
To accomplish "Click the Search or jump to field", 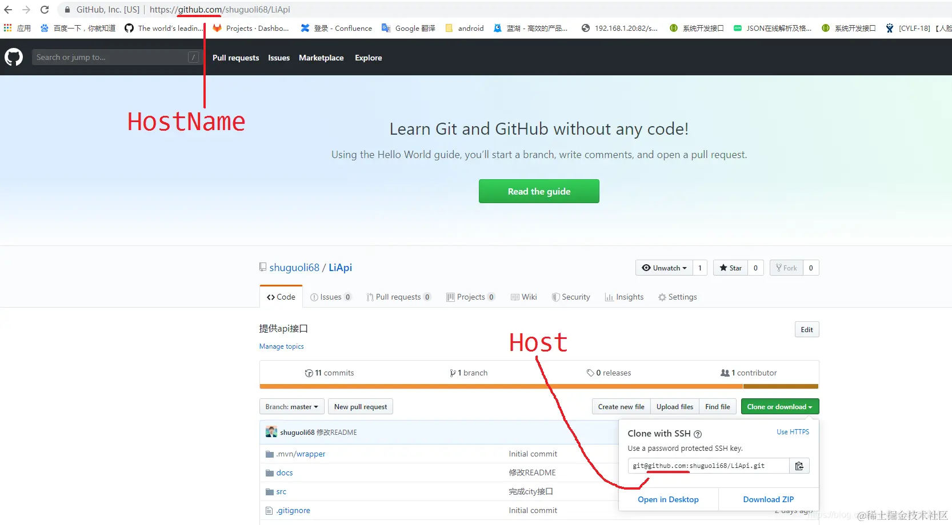I will click(117, 57).
